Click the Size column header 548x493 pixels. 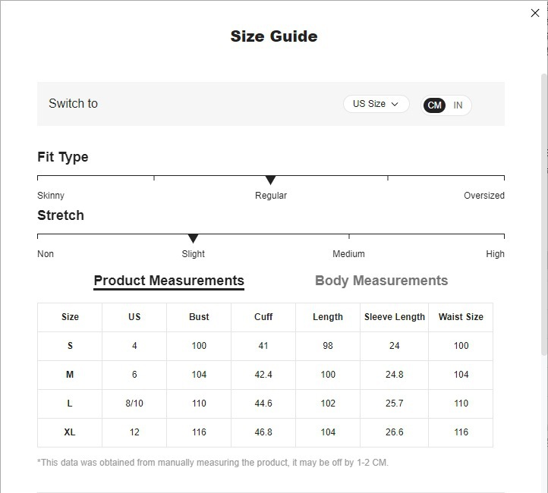pos(70,317)
